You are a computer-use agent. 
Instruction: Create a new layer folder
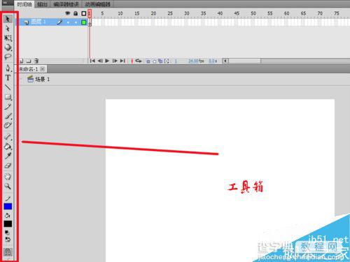(29, 61)
